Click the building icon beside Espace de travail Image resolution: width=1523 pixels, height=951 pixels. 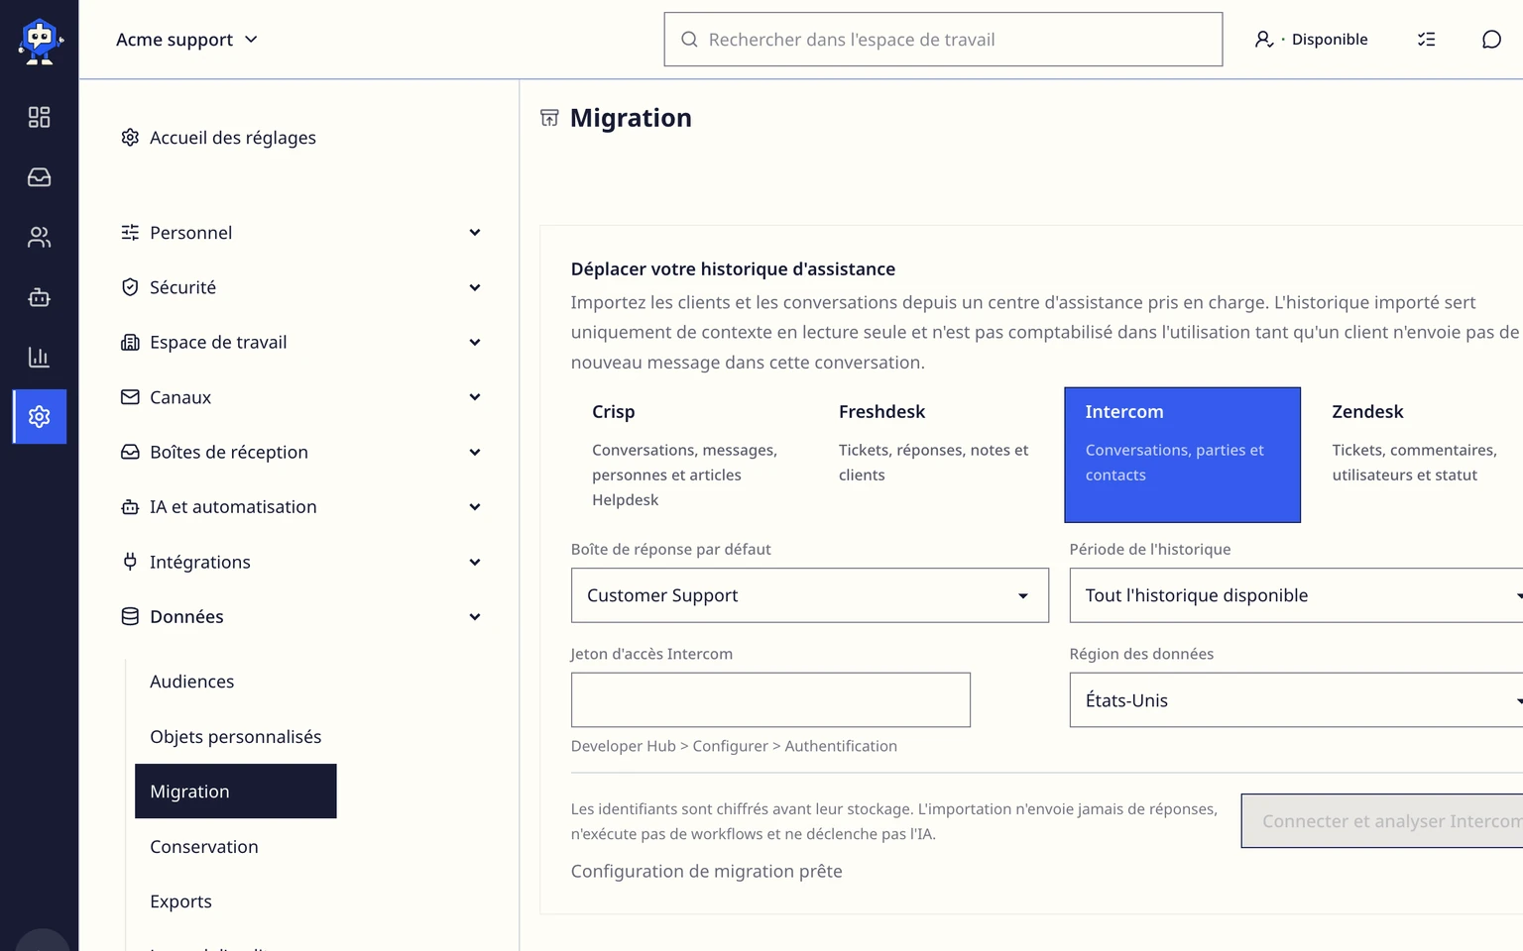[130, 342]
